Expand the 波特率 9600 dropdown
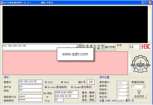Image resolution: width=153 pixels, height=105 pixels. click(x=128, y=87)
